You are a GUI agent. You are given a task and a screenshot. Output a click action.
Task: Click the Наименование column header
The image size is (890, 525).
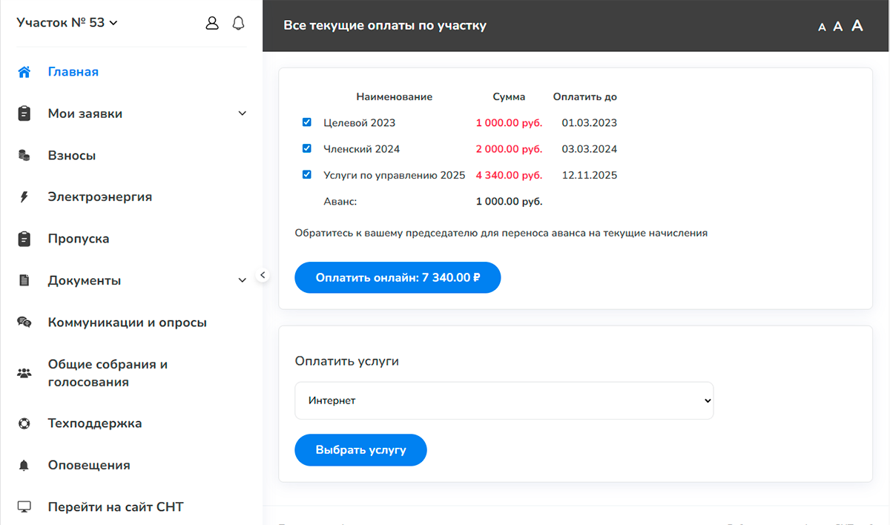click(x=394, y=96)
